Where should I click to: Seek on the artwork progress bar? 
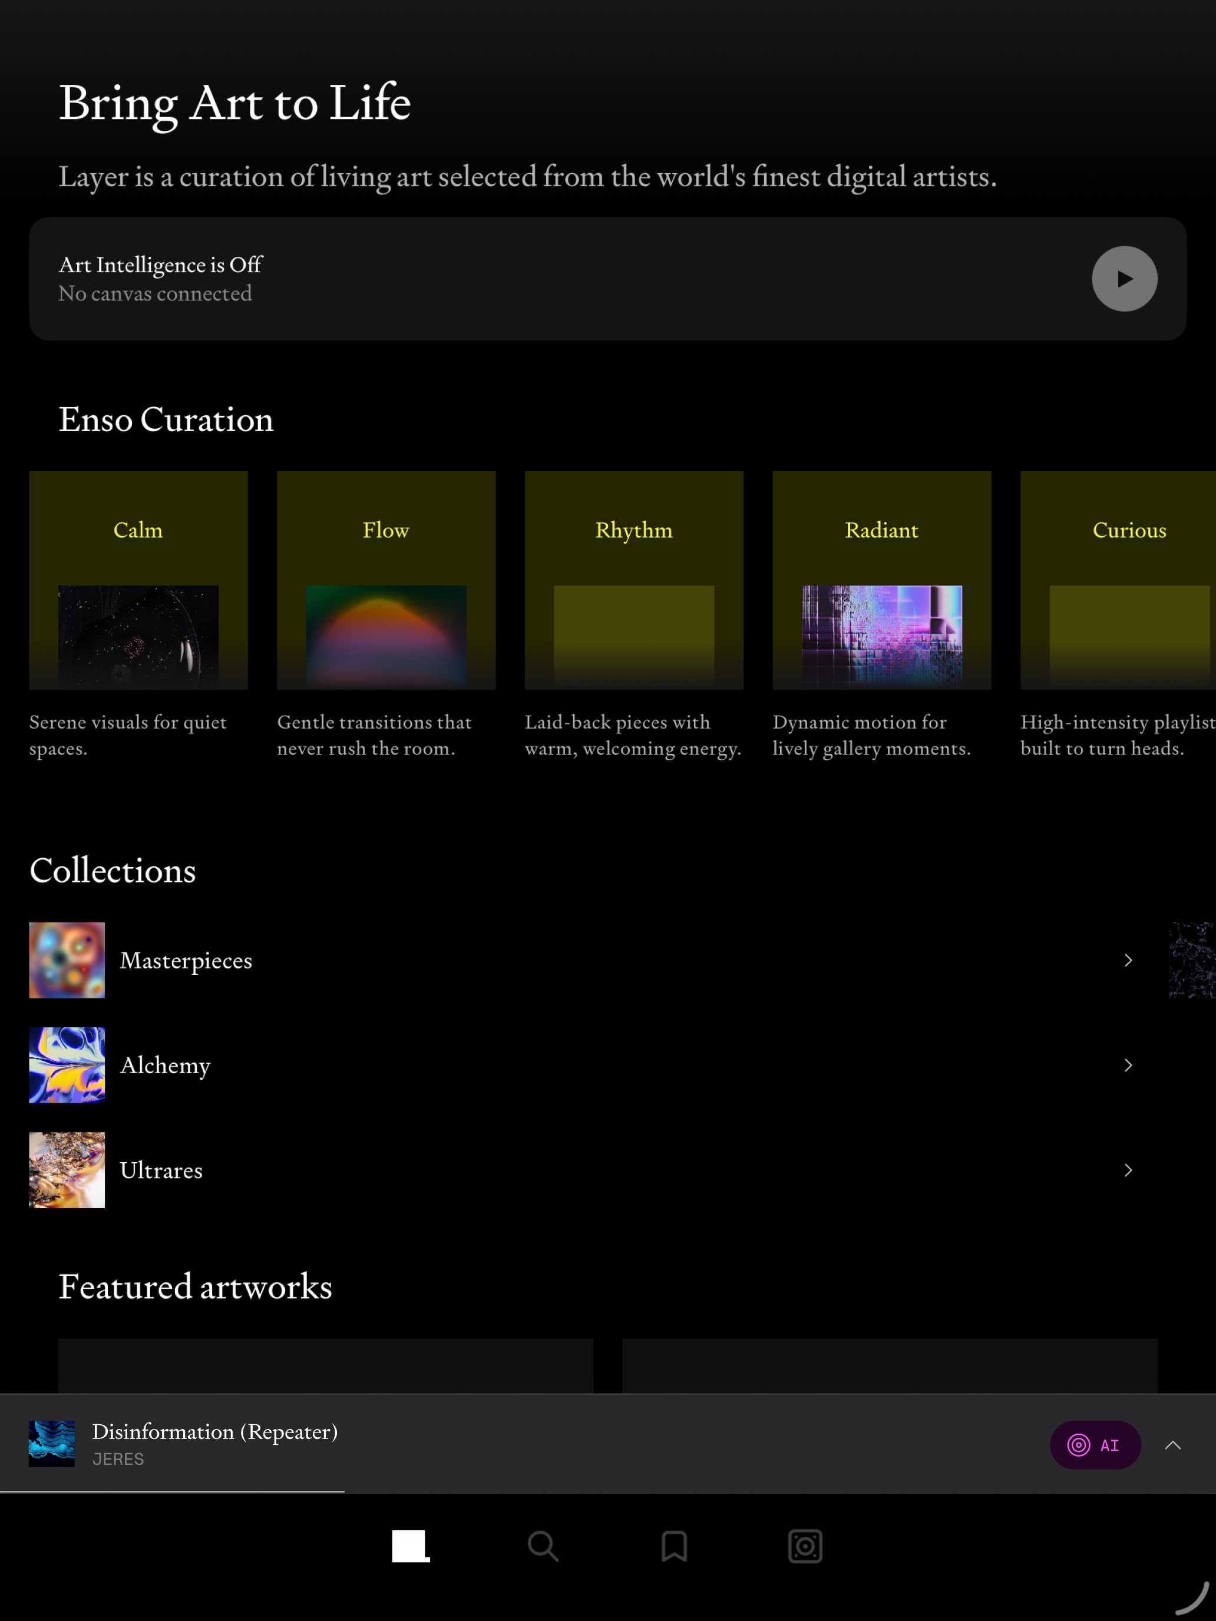point(607,1491)
